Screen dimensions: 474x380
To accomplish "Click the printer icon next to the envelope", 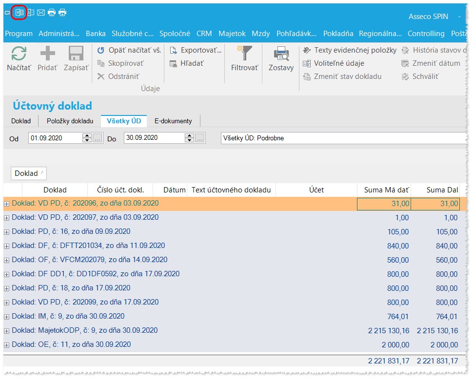I will click(52, 12).
